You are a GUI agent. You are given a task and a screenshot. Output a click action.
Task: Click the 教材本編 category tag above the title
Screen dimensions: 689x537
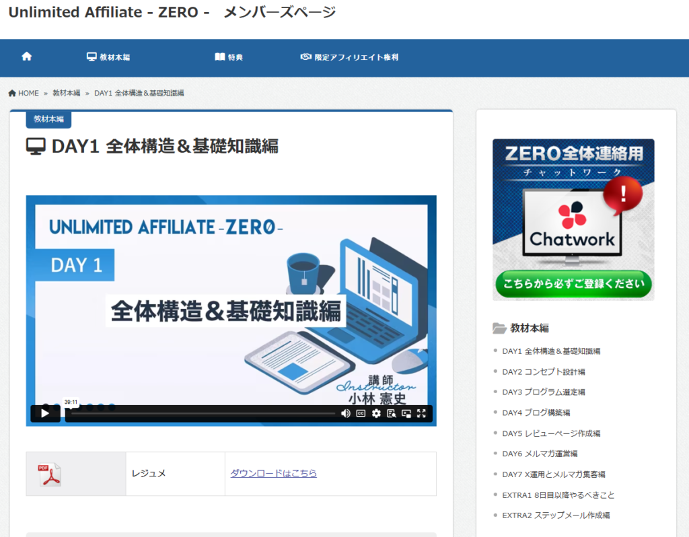pyautogui.click(x=48, y=119)
